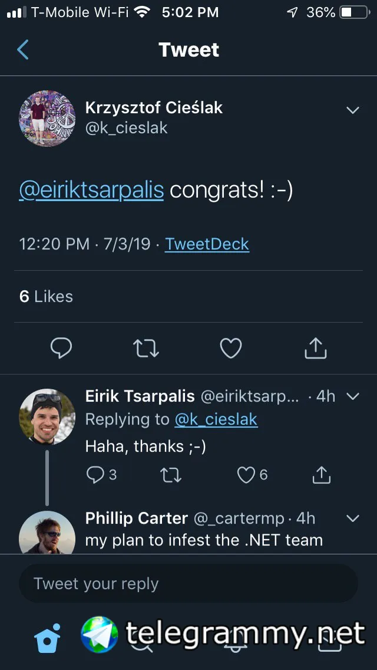The width and height of the screenshot is (377, 670).
Task: Reply to Eirik Tsarpalis's comment
Action: click(x=95, y=475)
